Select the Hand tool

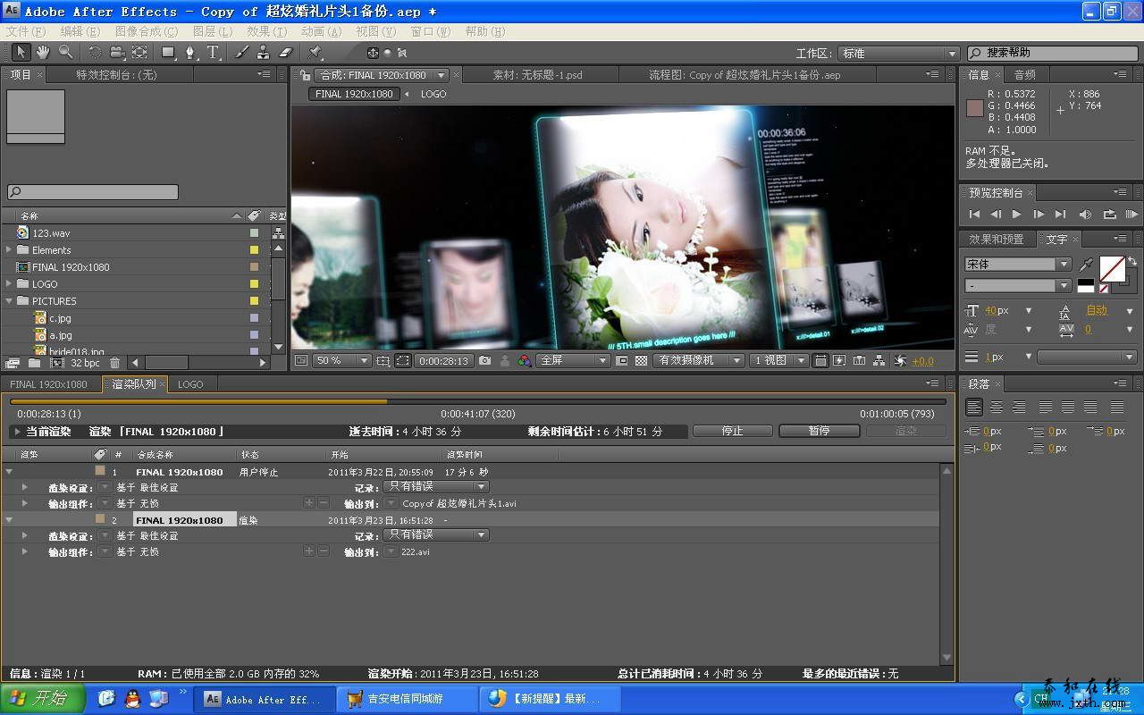tap(43, 53)
